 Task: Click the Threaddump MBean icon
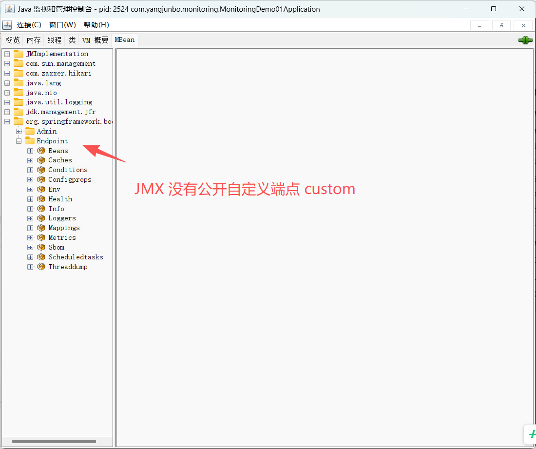[x=41, y=267]
